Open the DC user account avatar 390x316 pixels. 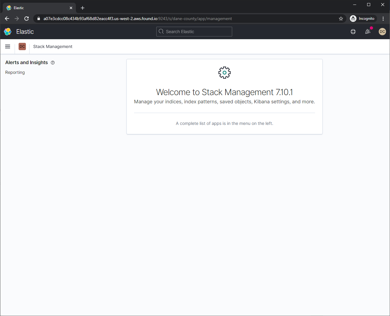coord(382,32)
